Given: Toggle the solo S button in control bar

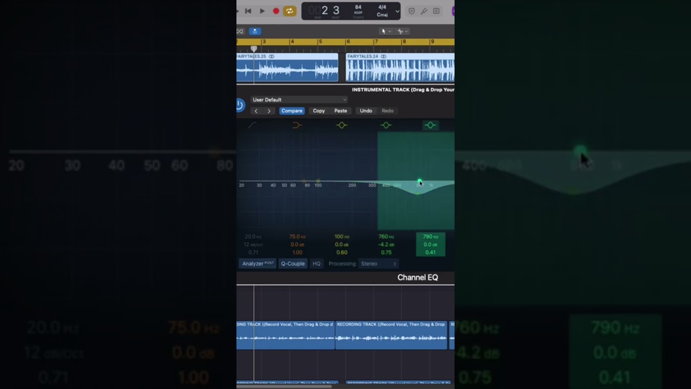Looking at the screenshot, I should pyautogui.click(x=436, y=11).
